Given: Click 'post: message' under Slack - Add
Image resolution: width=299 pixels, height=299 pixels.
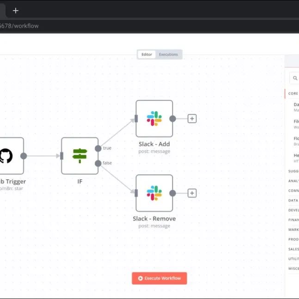Looking at the screenshot, I should (154, 152).
